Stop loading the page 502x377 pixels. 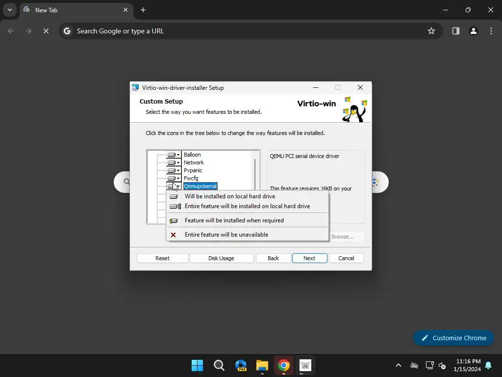click(x=46, y=31)
